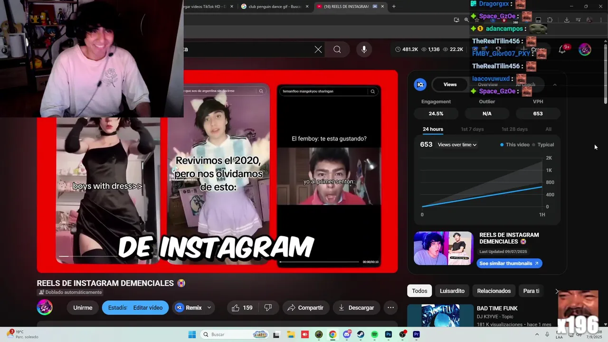Select the 1st 28 days range tab
Image resolution: width=608 pixels, height=342 pixels.
(x=514, y=129)
